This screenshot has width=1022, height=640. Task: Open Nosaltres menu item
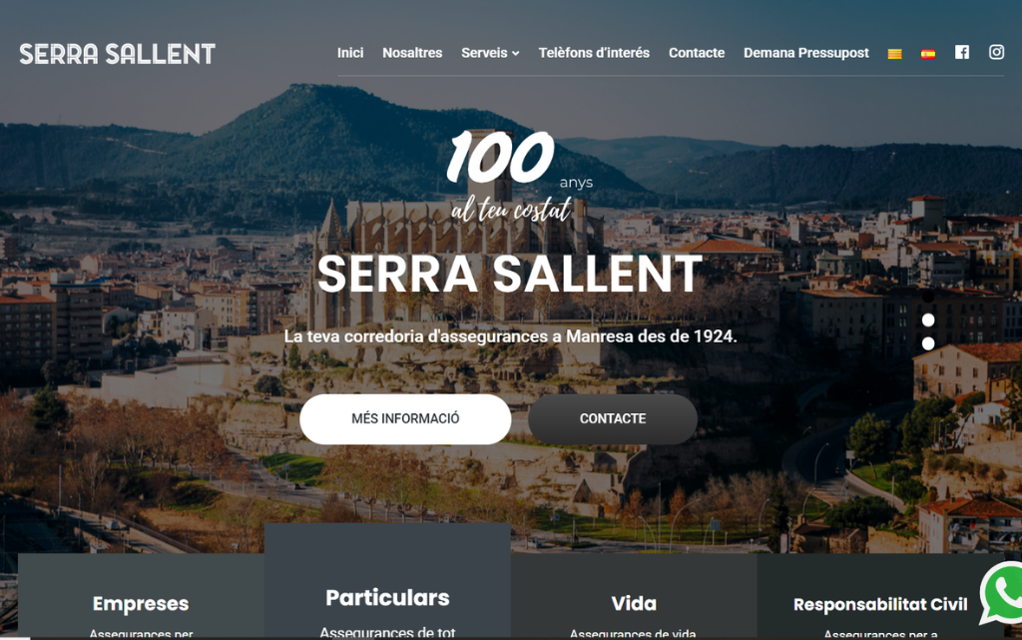412,53
